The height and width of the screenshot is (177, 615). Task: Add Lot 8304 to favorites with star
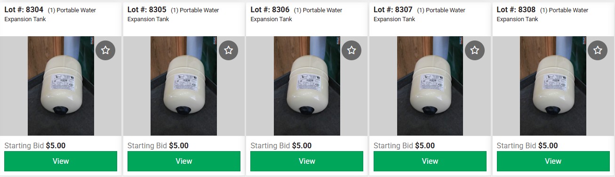click(x=105, y=50)
